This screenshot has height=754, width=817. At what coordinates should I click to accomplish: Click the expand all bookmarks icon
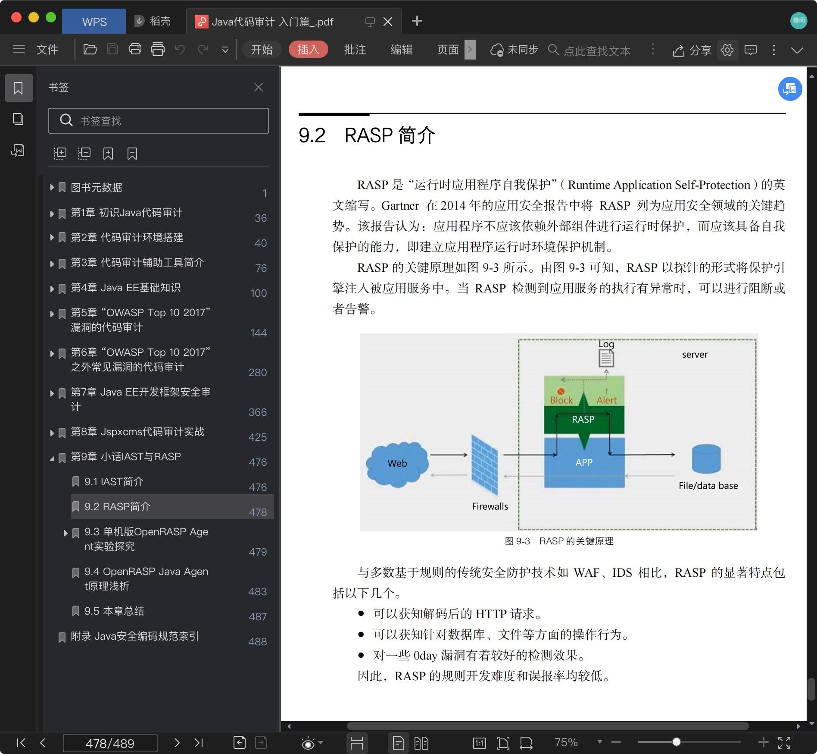60,154
